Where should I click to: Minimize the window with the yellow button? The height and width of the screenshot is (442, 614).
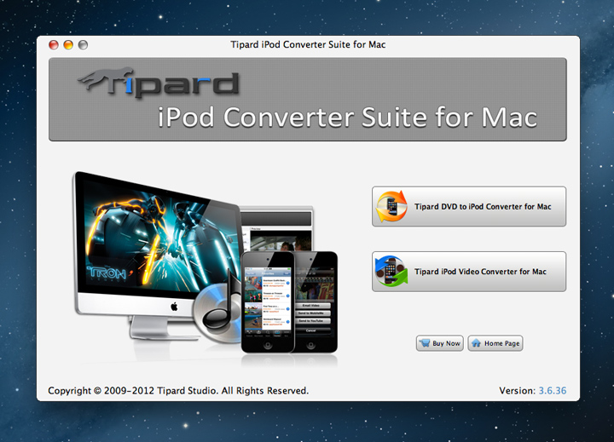click(68, 45)
